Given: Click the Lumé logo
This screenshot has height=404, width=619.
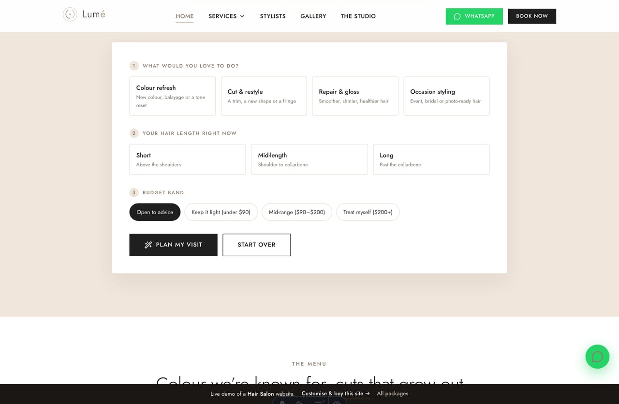Looking at the screenshot, I should coord(84,14).
